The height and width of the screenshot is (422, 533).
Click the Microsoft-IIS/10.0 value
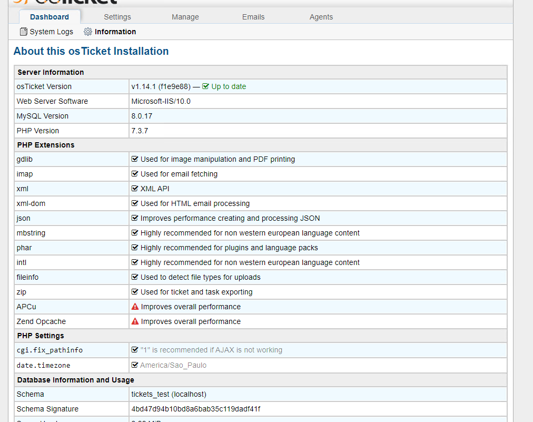click(x=161, y=101)
